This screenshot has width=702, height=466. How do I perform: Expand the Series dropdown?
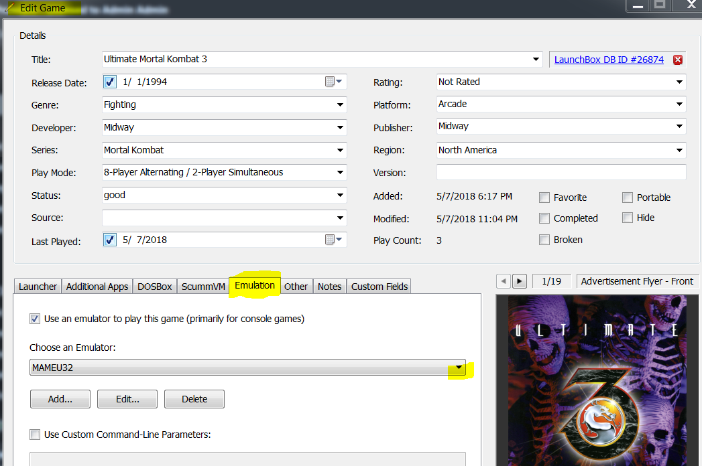(340, 150)
